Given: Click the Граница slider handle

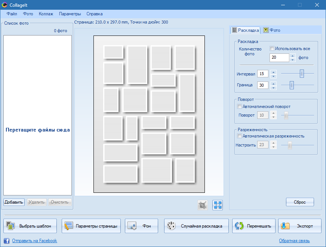Looking at the screenshot, I should pos(292,85).
